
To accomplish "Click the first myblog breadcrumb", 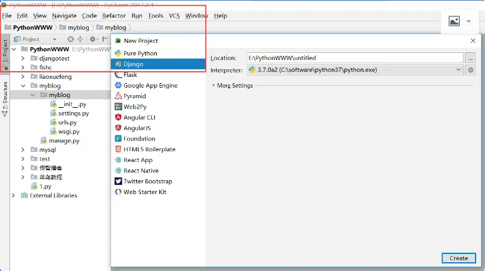I will (x=74, y=28).
